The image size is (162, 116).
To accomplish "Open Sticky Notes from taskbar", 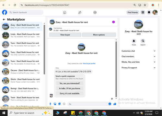I will [x=73, y=113].
